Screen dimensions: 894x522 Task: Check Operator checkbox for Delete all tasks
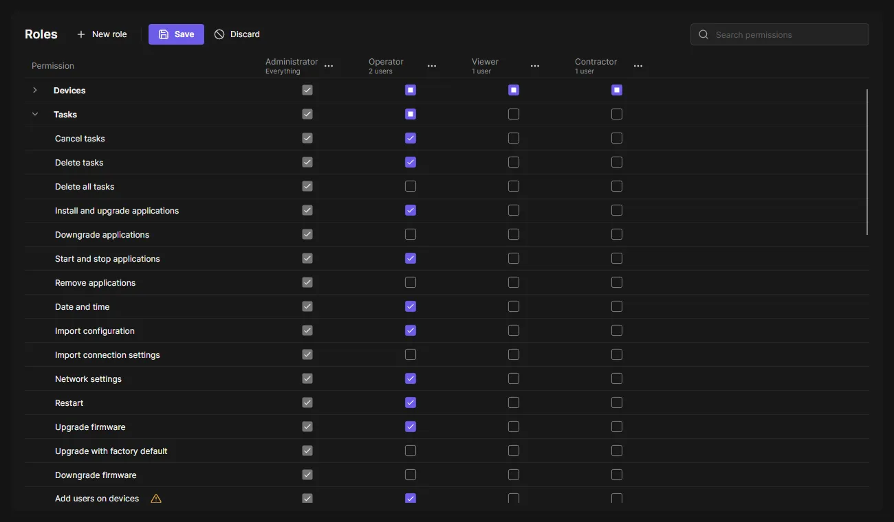[x=411, y=186]
